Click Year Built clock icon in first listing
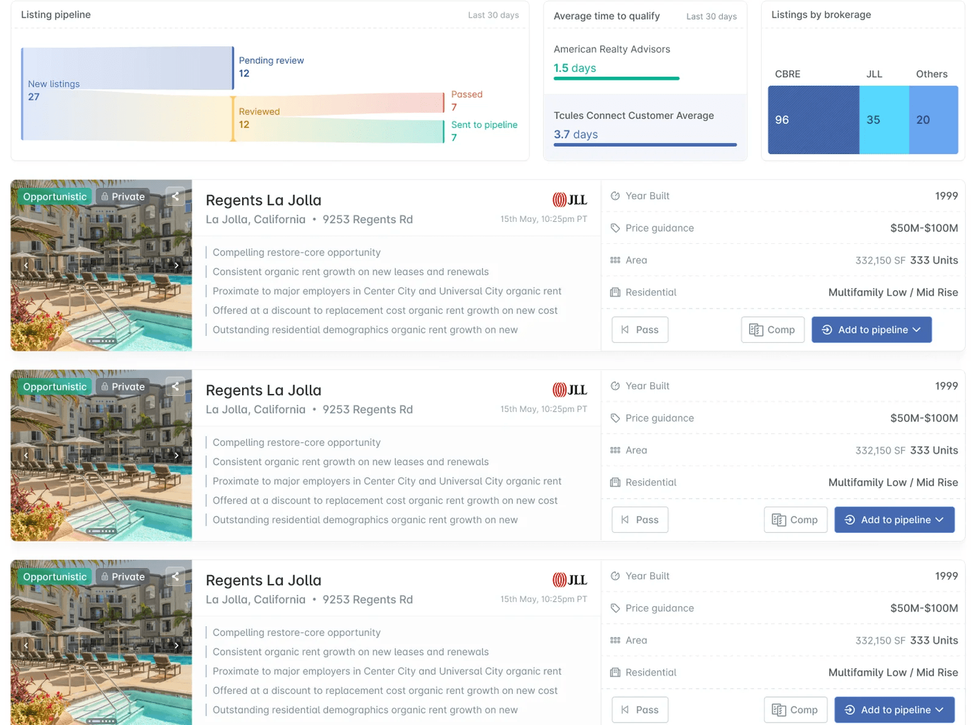Image resolution: width=976 pixels, height=725 pixels. coord(615,196)
